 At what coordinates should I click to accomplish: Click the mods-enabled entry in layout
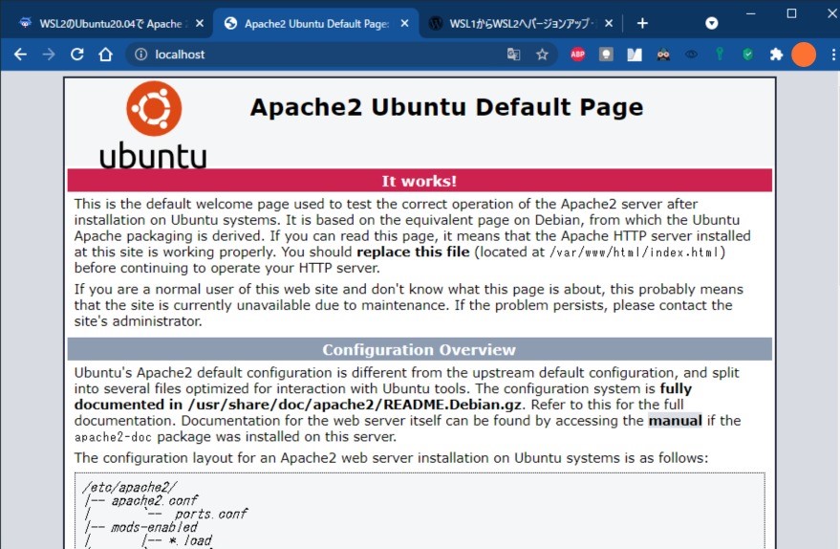pyautogui.click(x=154, y=528)
